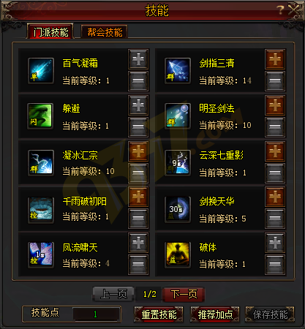Open help with the question mark icon
305x329 pixels.
click(280, 10)
